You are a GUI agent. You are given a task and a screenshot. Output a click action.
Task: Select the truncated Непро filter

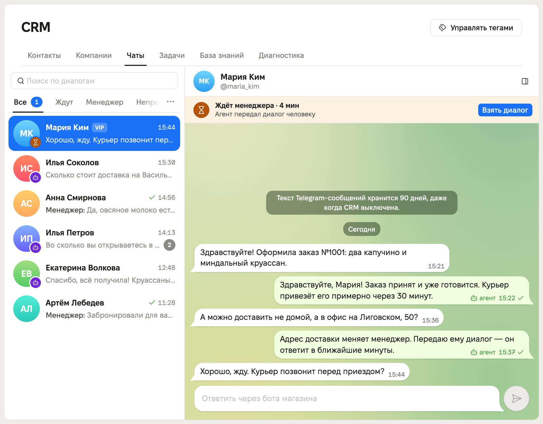pyautogui.click(x=147, y=102)
